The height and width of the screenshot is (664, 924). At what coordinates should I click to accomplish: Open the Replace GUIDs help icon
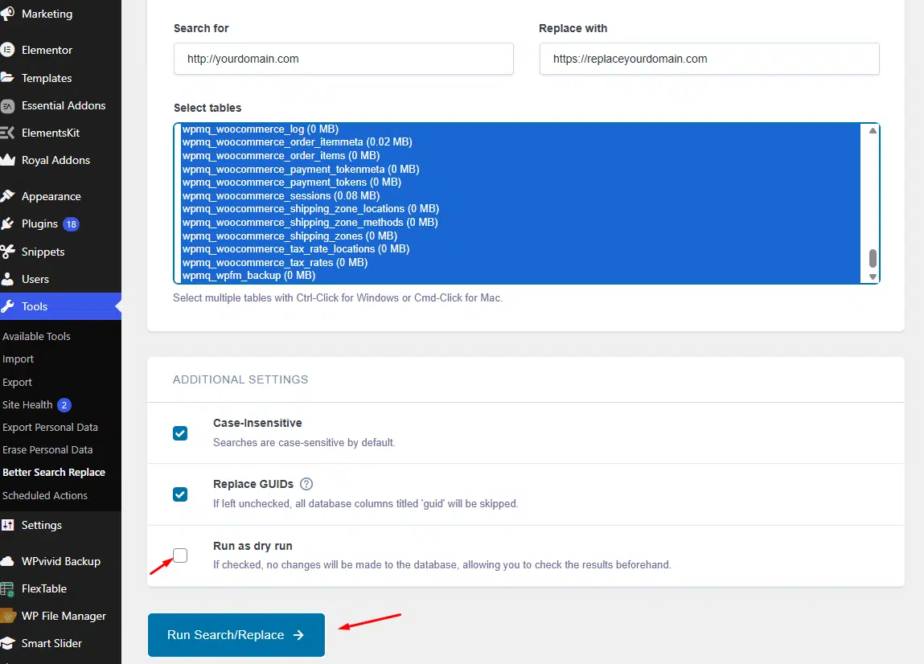click(x=306, y=484)
